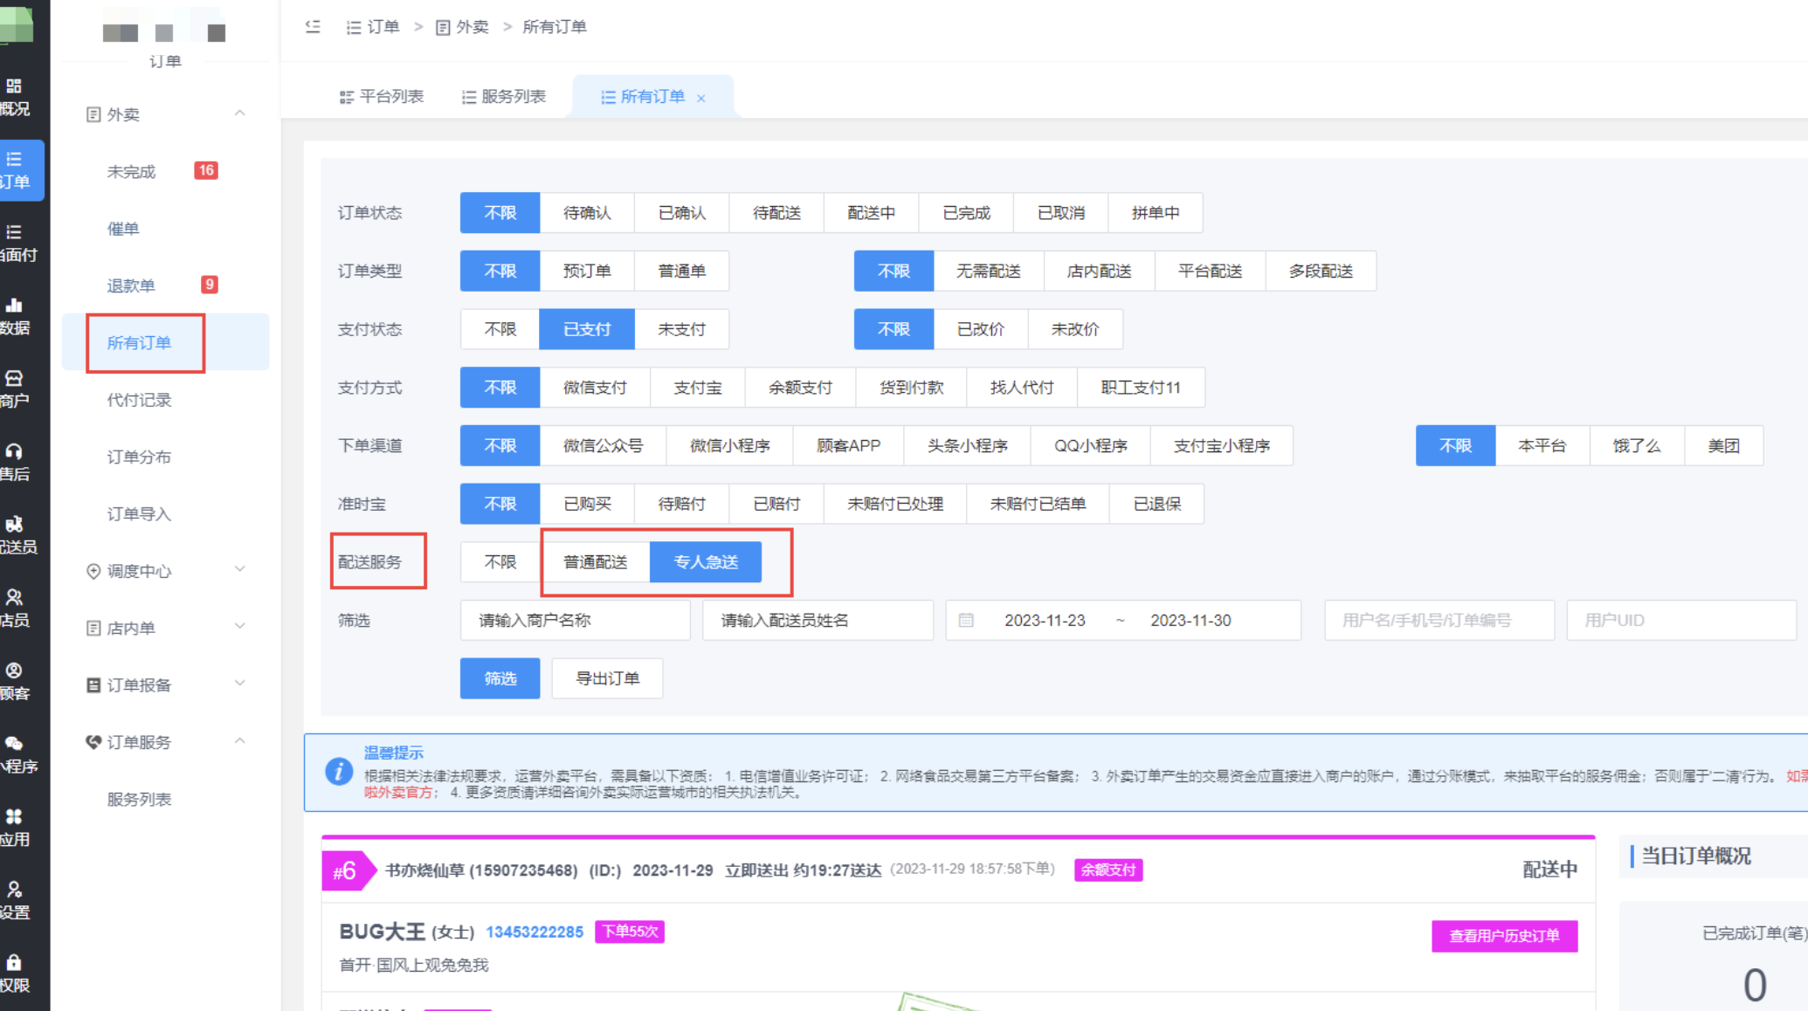Screen dimensions: 1808x1011
Task: Select 微信支付 in payment method filter
Action: [595, 388]
